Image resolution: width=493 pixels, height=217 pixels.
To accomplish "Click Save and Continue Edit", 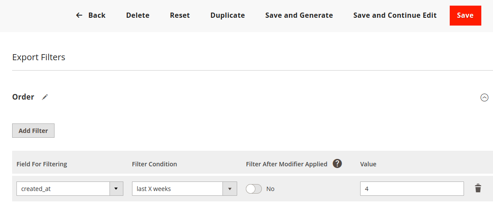I will pyautogui.click(x=395, y=16).
